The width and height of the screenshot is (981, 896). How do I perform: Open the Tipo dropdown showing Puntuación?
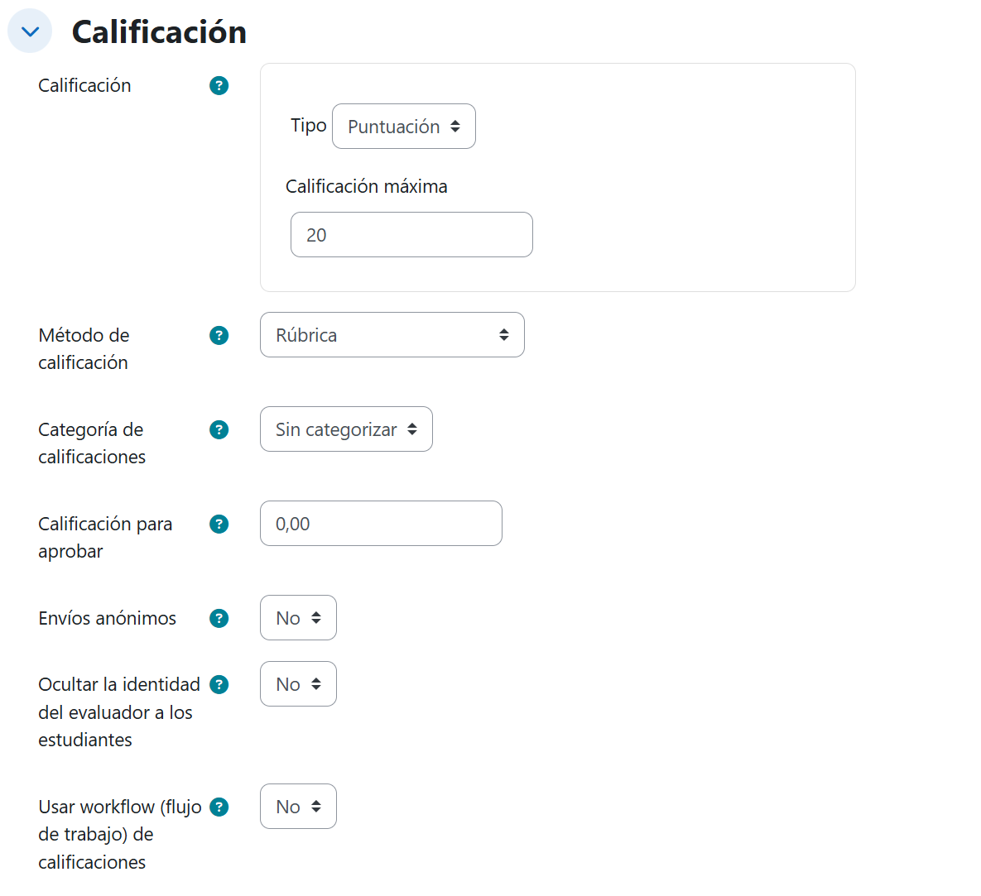tap(403, 126)
